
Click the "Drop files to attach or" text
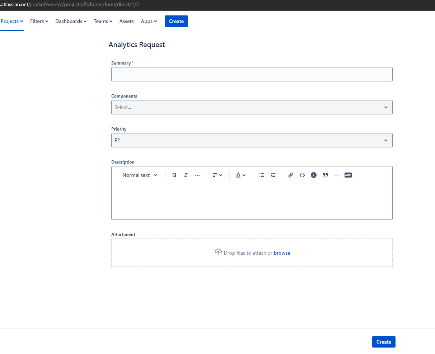click(248, 253)
